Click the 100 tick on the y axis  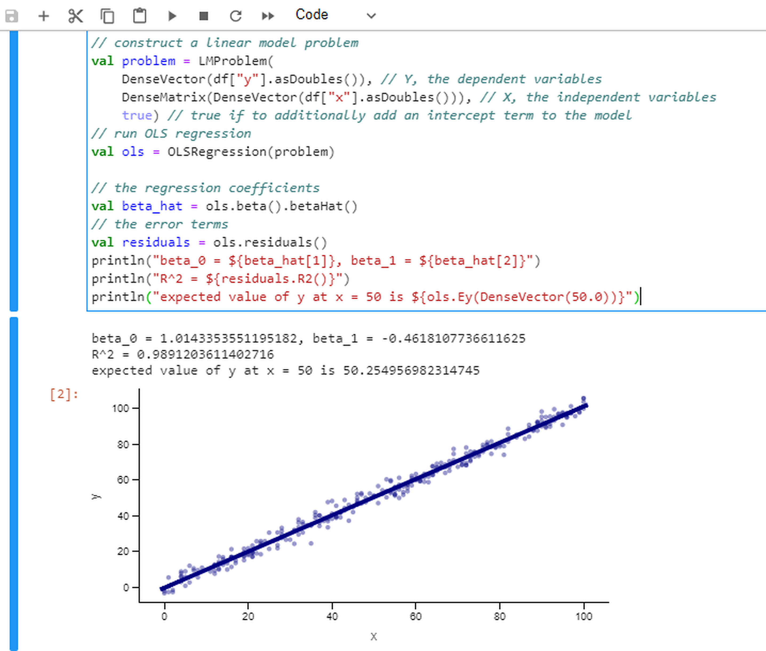120,408
